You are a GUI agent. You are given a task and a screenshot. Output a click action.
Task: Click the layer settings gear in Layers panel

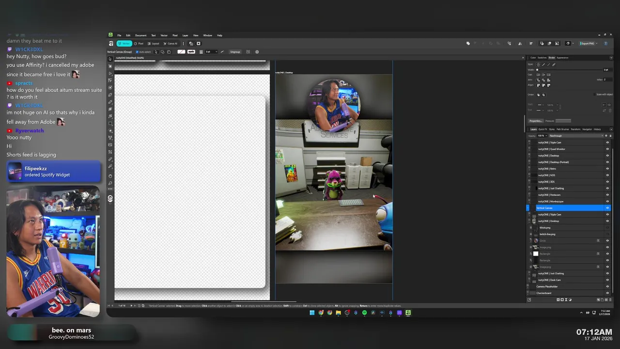pyautogui.click(x=606, y=136)
